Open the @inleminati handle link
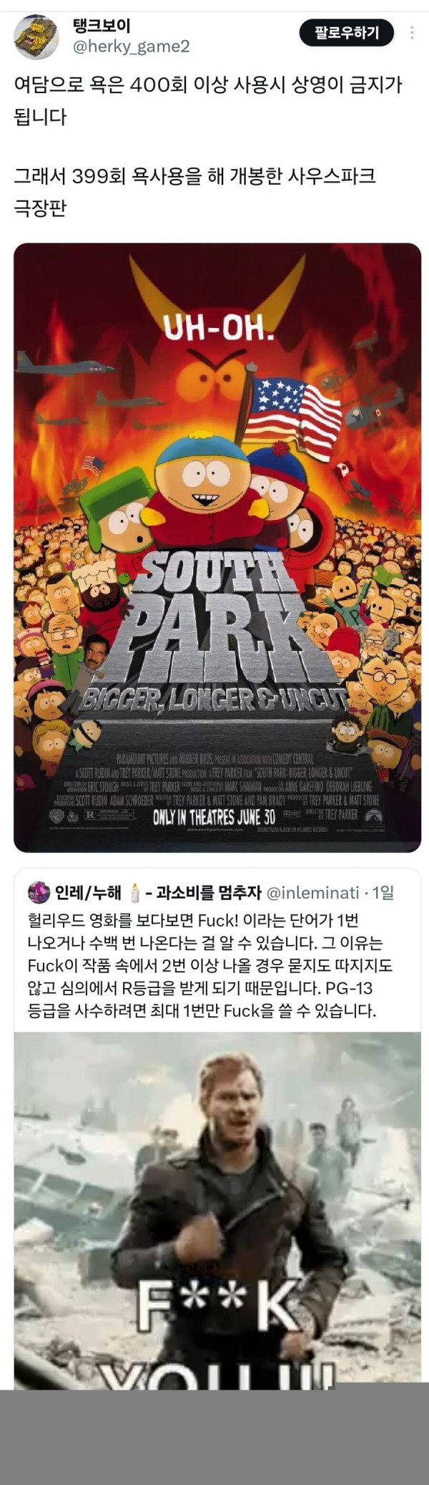Viewport: 429px width, 1485px height. click(x=312, y=893)
